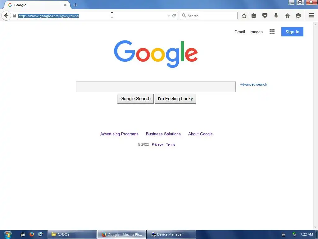Open the Firefox hamburger menu
This screenshot has width=318, height=239.
tap(311, 16)
